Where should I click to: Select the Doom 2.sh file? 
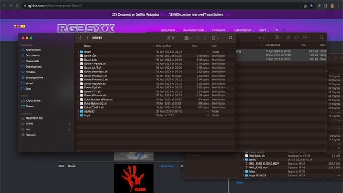tap(91, 60)
